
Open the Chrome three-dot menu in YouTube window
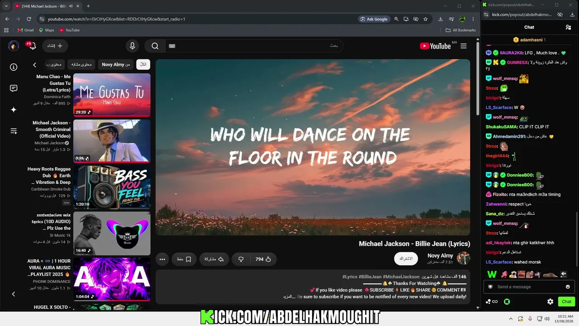click(x=473, y=19)
